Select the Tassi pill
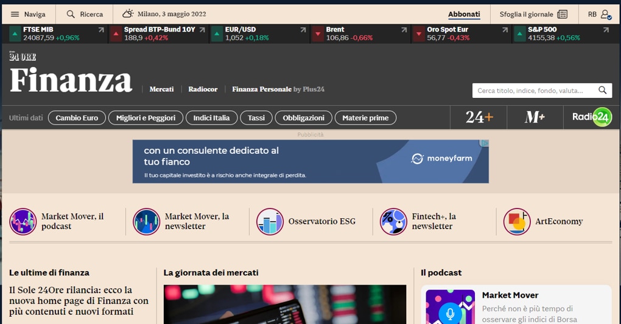Viewport: 621px width, 324px height. [256, 118]
